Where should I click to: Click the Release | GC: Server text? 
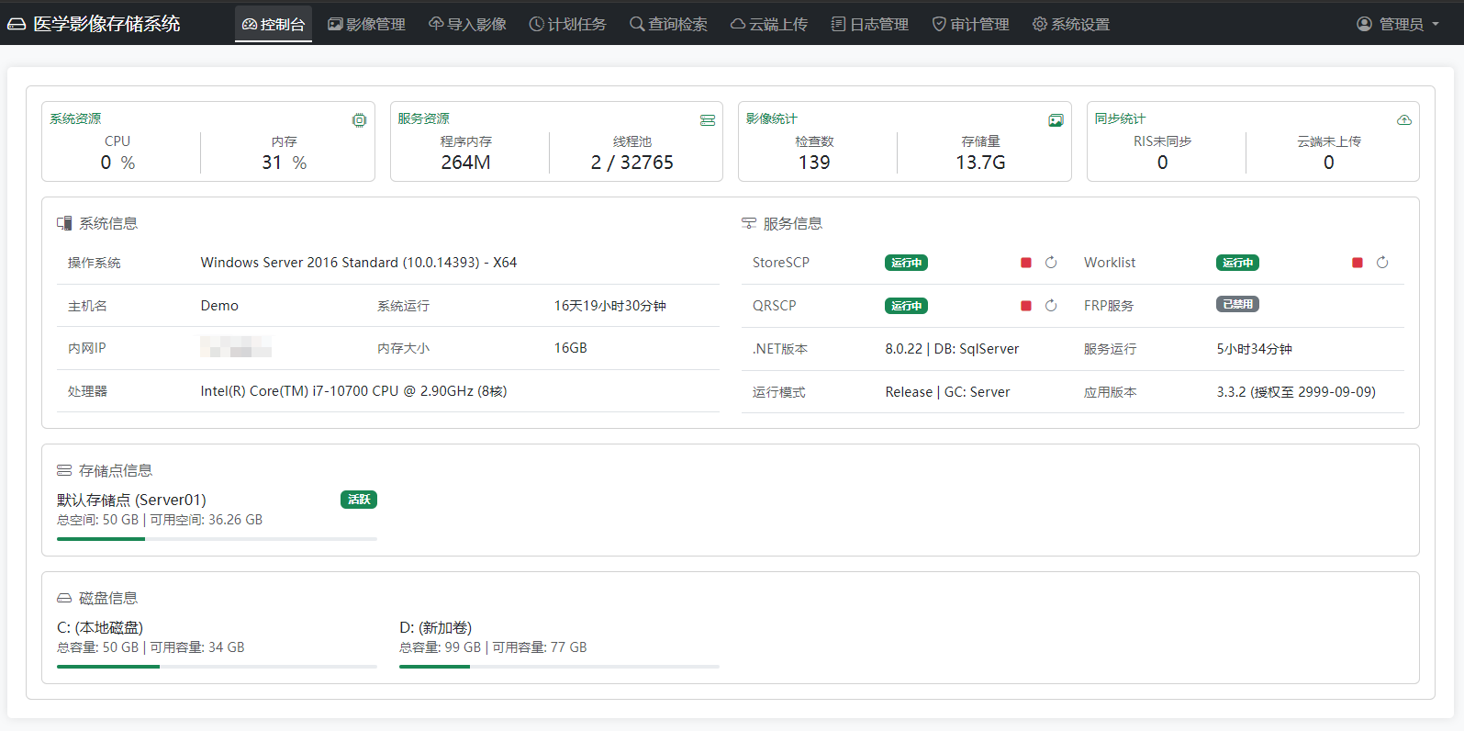tap(947, 392)
